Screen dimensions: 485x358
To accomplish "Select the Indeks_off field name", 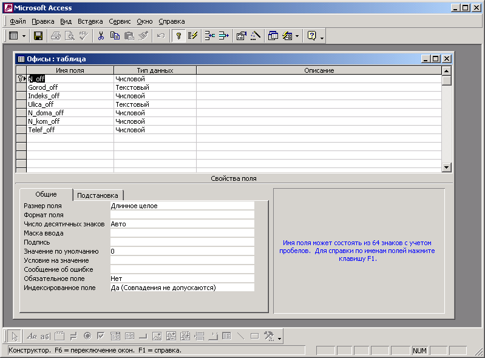I will (x=70, y=96).
